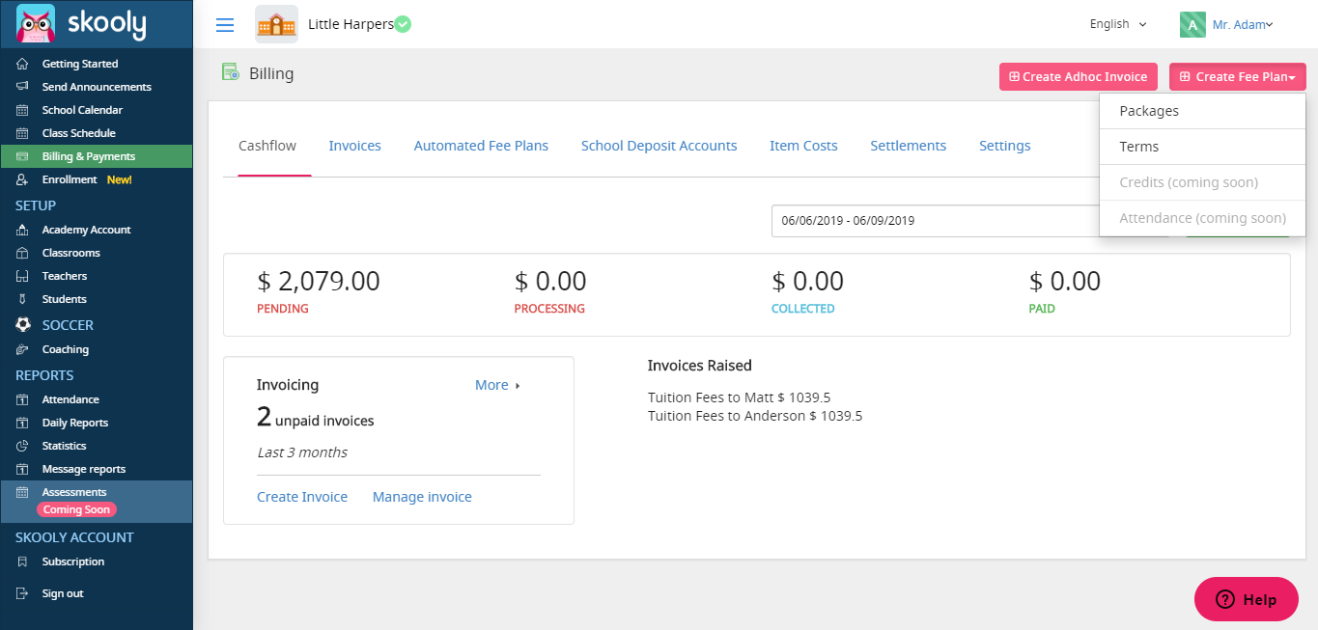Switch to the Cashflow tab
This screenshot has height=630, width=1318.
click(267, 146)
